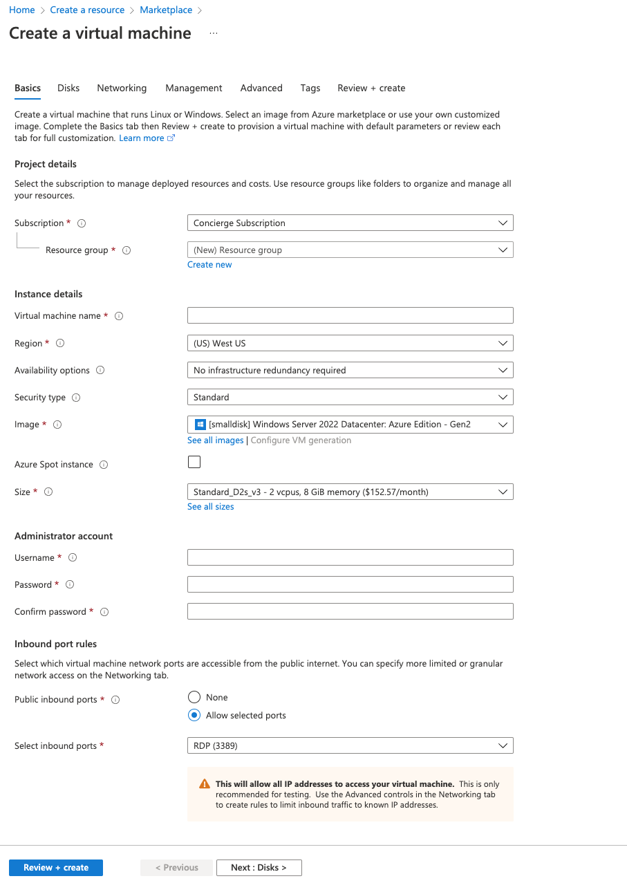Click the Next : Disks button
This screenshot has width=627, height=892.
pyautogui.click(x=259, y=867)
